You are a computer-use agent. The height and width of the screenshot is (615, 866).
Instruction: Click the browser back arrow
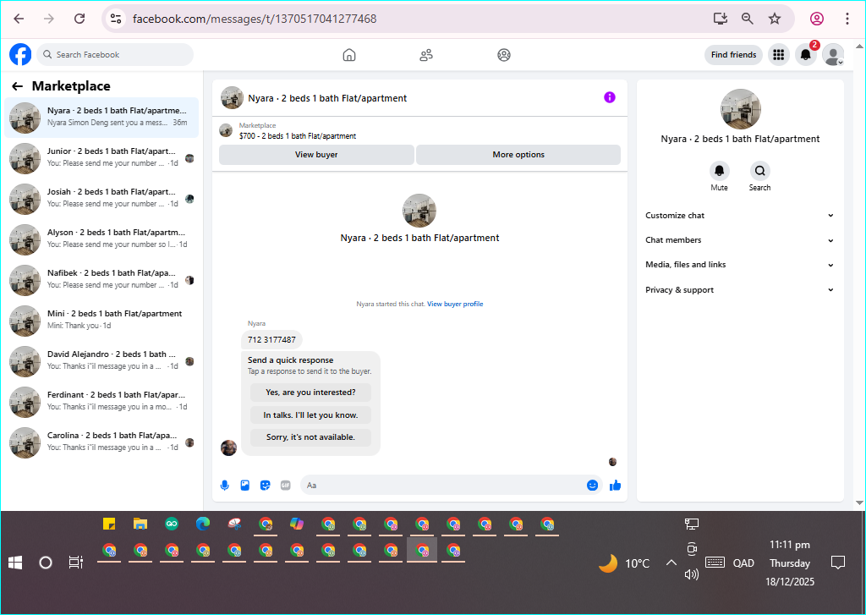click(19, 19)
